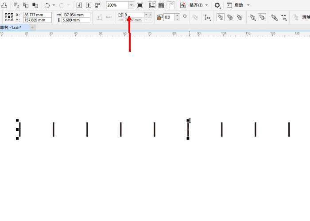Click the Print icon
The image size is (310, 221).
tap(4, 5)
